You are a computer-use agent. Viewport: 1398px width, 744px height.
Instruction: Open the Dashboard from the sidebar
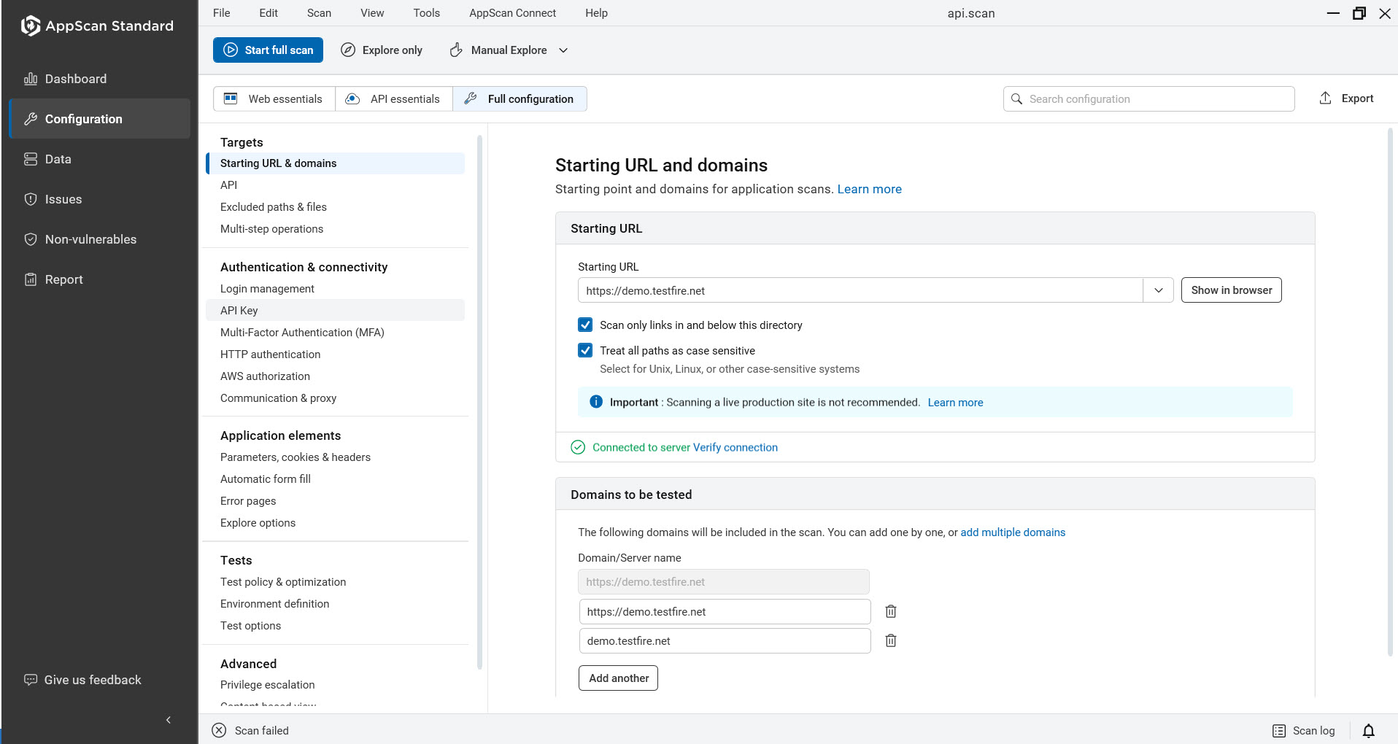pyautogui.click(x=32, y=78)
